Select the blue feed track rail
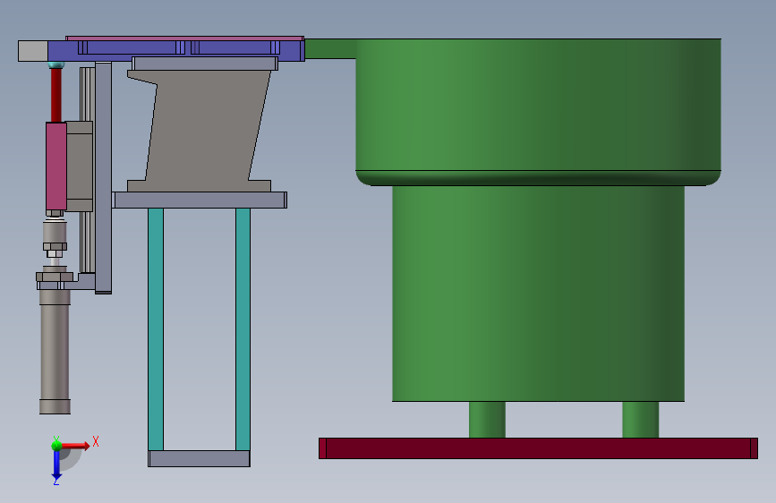This screenshot has height=503, width=776. [175, 51]
